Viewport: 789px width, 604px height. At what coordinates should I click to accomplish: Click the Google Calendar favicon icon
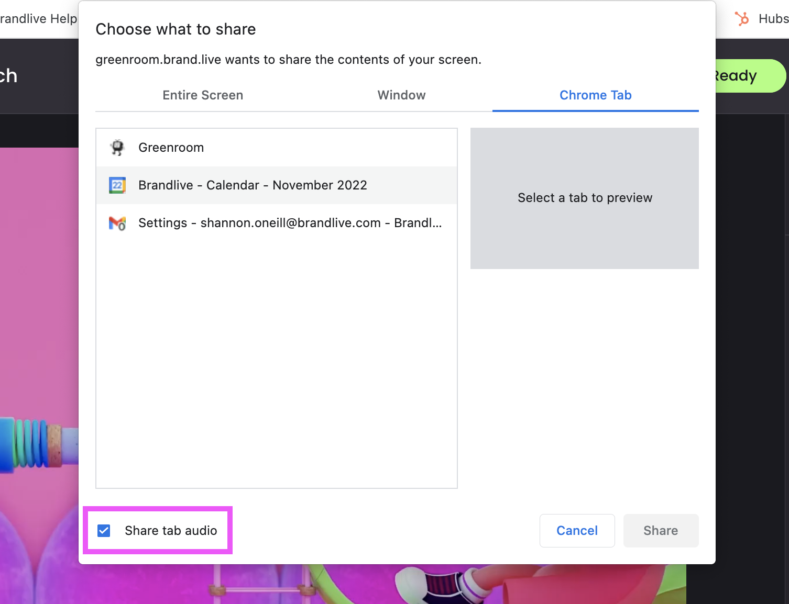point(117,185)
